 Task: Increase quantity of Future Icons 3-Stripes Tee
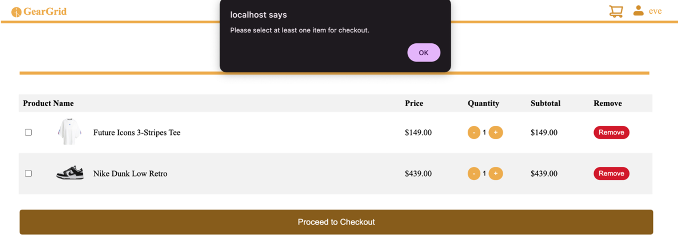[x=496, y=133]
